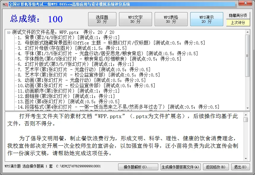
Task: Click the description pane scrollbar thumb
Action: (x=246, y=120)
